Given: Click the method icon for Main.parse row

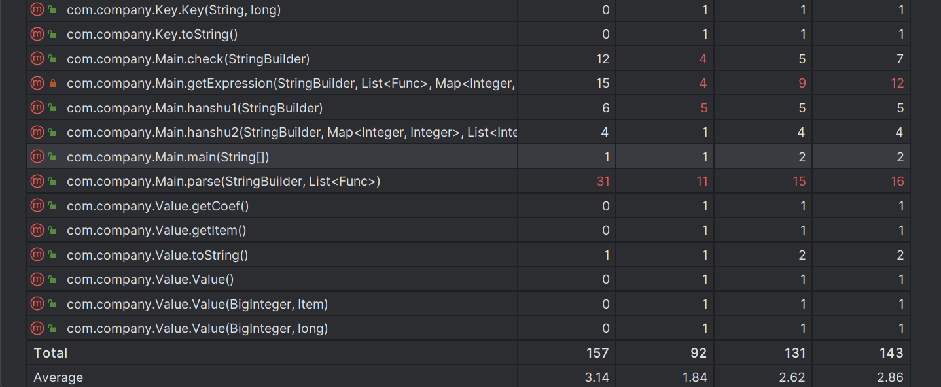Looking at the screenshot, I should pyautogui.click(x=37, y=181).
